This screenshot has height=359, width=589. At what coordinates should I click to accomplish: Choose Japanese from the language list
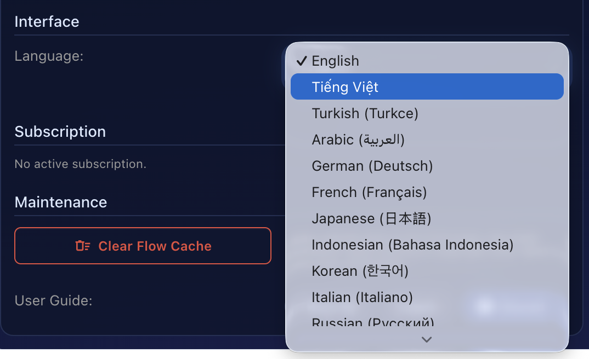(x=372, y=218)
